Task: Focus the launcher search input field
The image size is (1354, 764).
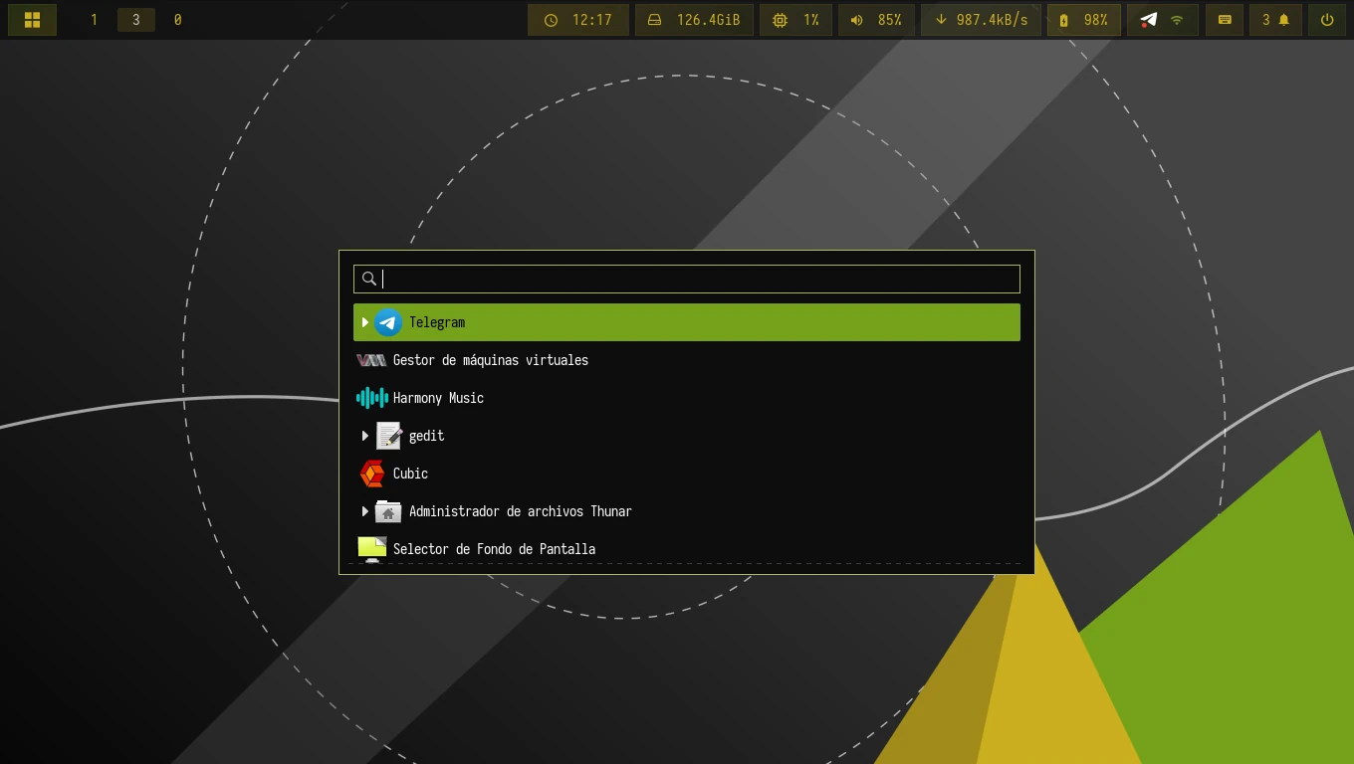Action: pos(687,279)
